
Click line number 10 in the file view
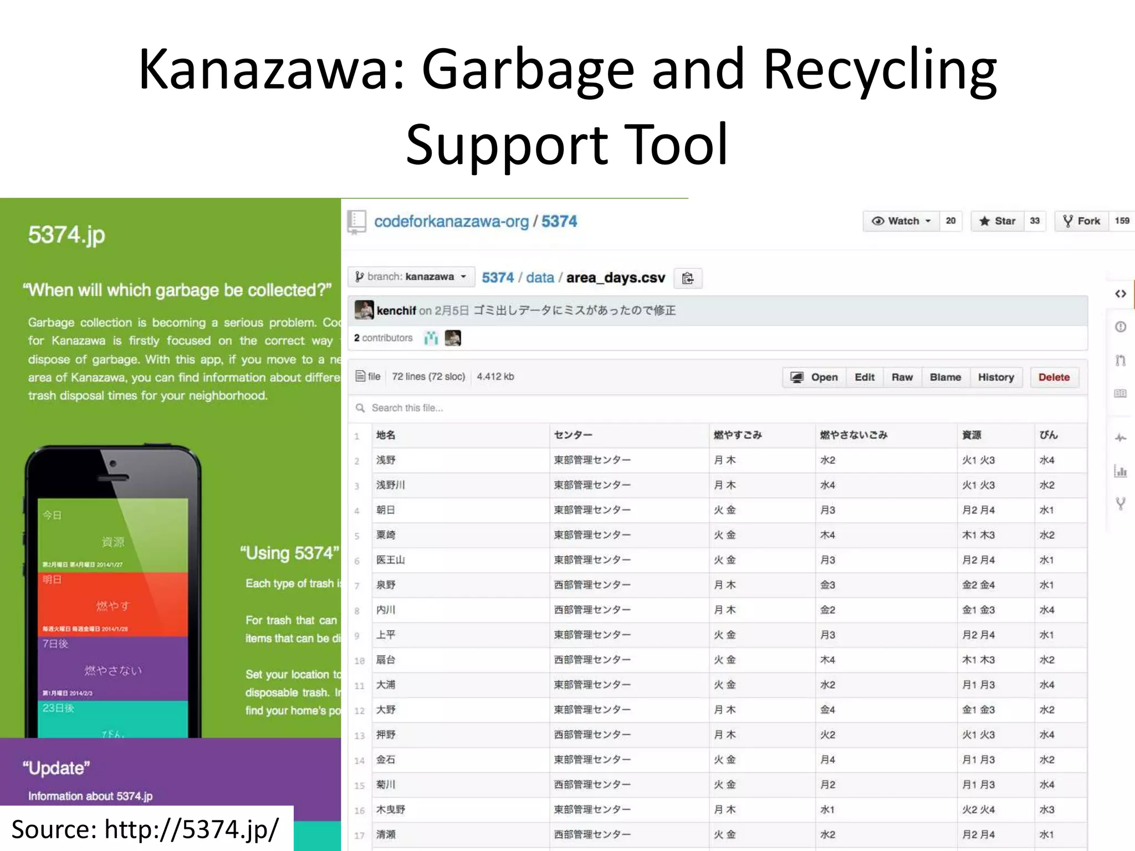click(359, 661)
